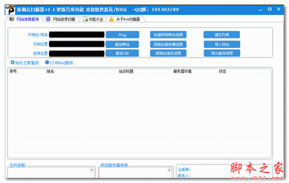Image resolution: width=289 pixels, height=183 pixels.
Task: Maximize the scanner window
Action: (x=270, y=9)
